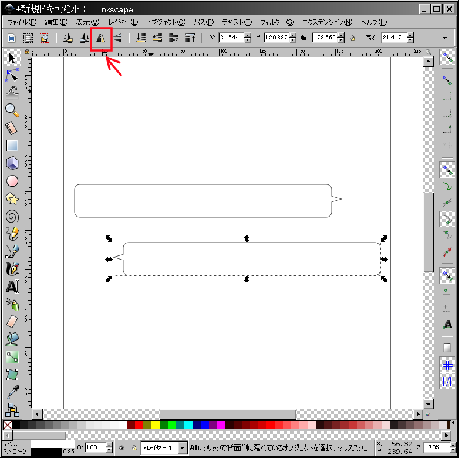The image size is (459, 458).
Task: Toggle snap to guides
Action: 447,382
